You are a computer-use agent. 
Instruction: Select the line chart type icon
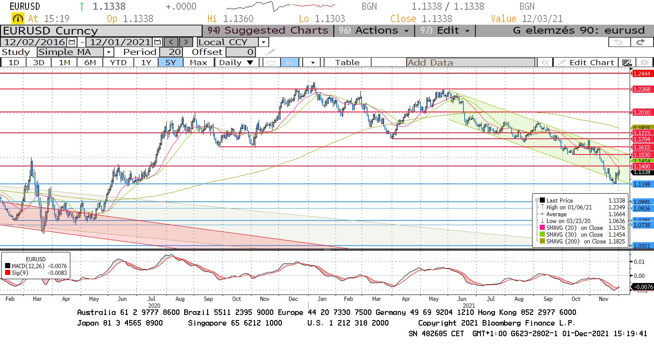click(x=271, y=63)
